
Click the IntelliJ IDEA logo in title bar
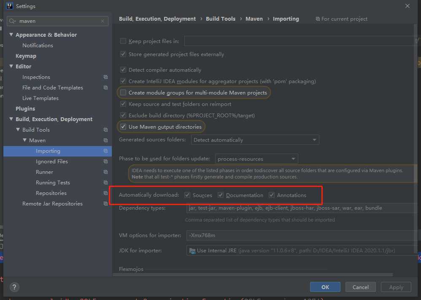9,6
